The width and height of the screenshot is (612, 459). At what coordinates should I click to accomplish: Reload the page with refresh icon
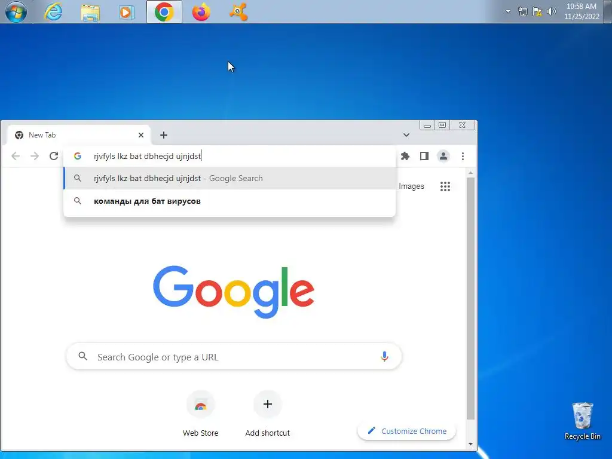tap(54, 156)
